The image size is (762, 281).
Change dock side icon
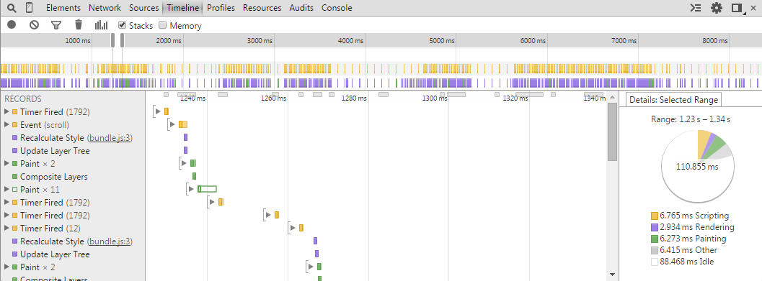coord(737,8)
